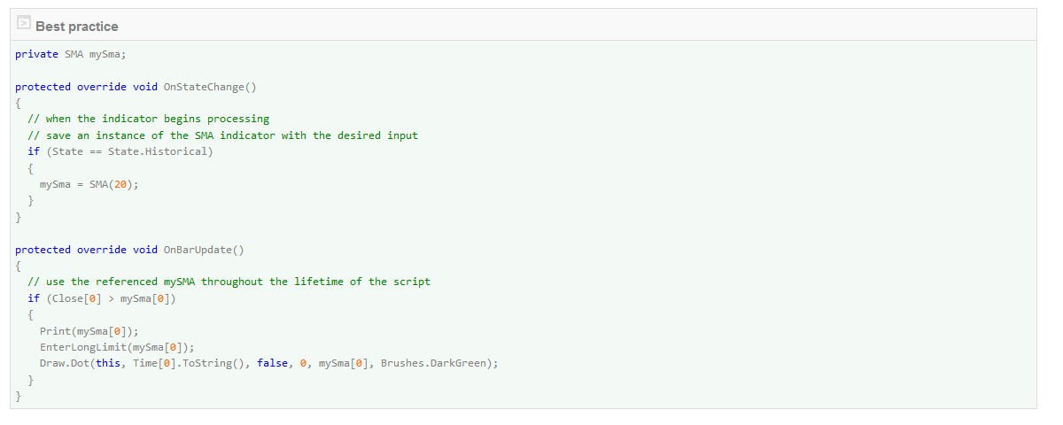Click the Print(mySma[0]) statement
Screen dimensions: 1063x425
coord(89,331)
